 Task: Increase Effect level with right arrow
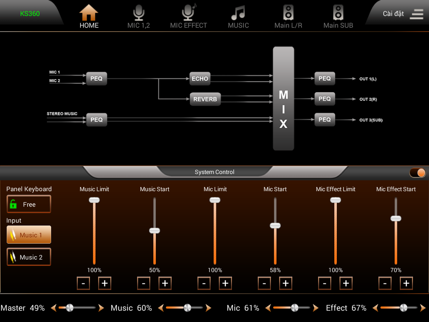[423, 308]
